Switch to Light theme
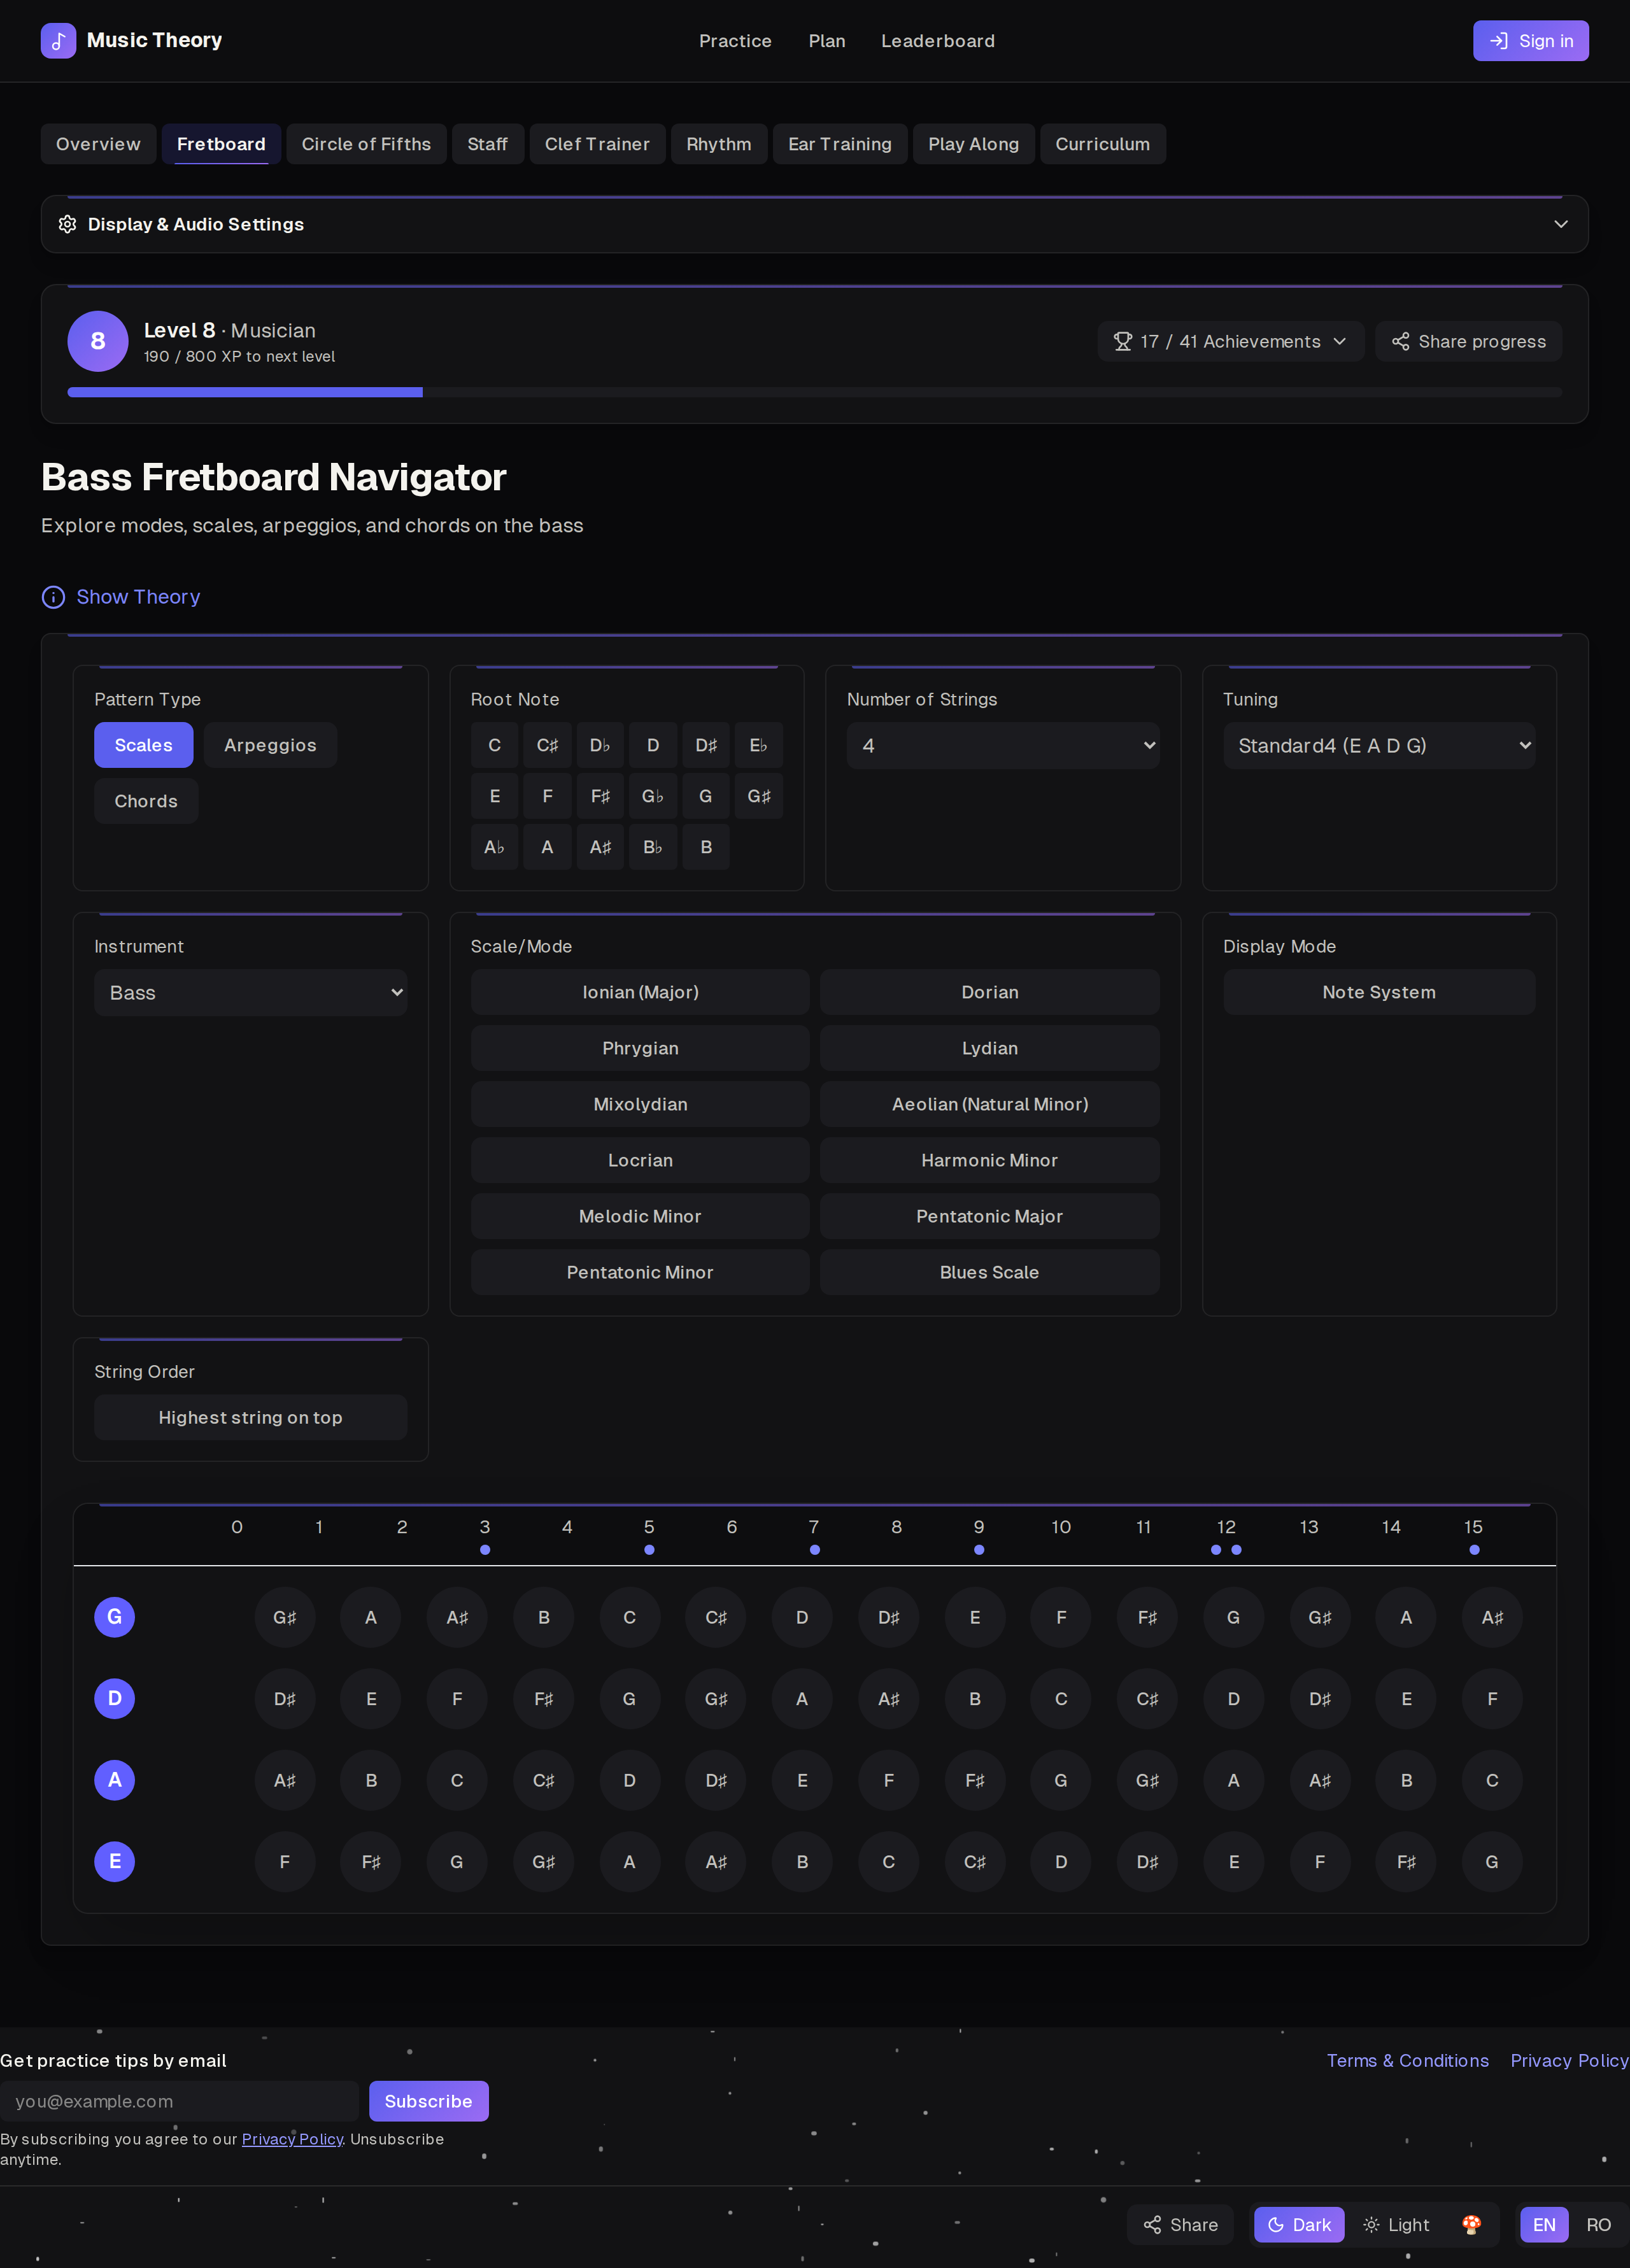The height and width of the screenshot is (2268, 1630). pos(1397,2224)
